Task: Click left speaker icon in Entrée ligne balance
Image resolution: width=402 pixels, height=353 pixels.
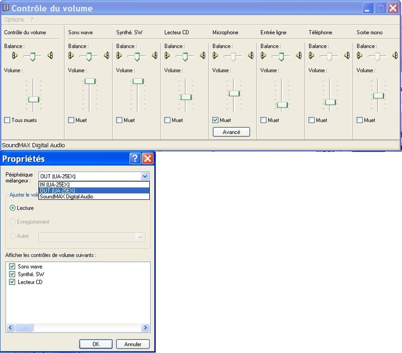Action: [264, 56]
